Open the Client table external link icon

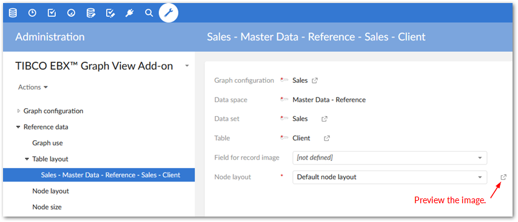coord(327,139)
